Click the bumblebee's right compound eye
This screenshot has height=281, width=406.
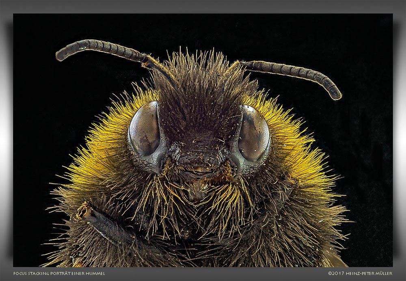click(253, 134)
